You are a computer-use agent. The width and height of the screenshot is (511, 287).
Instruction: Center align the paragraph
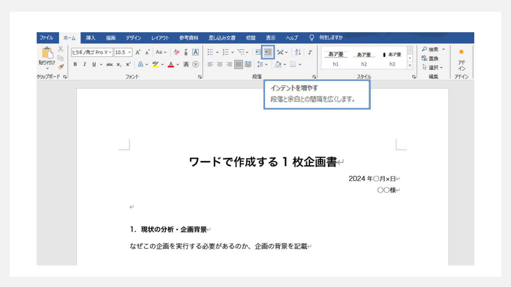coord(220,65)
